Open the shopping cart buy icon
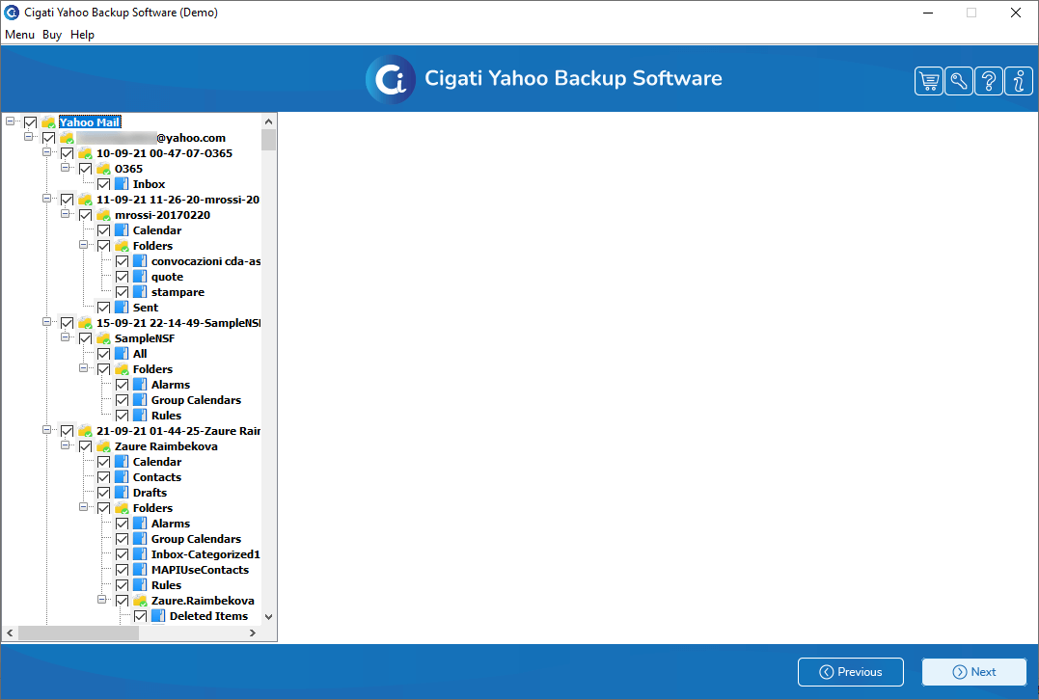This screenshot has width=1039, height=700. point(928,81)
